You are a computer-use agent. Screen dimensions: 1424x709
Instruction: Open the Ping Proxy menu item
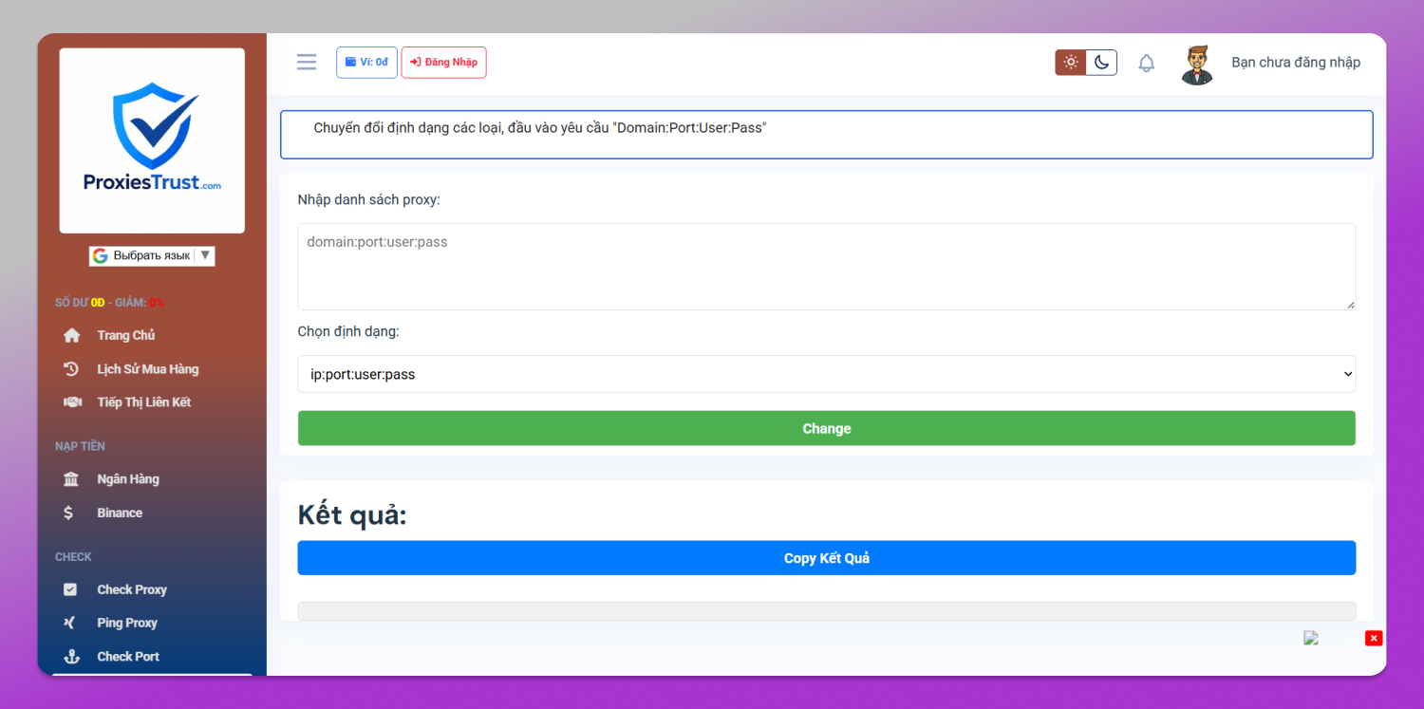pyautogui.click(x=127, y=623)
